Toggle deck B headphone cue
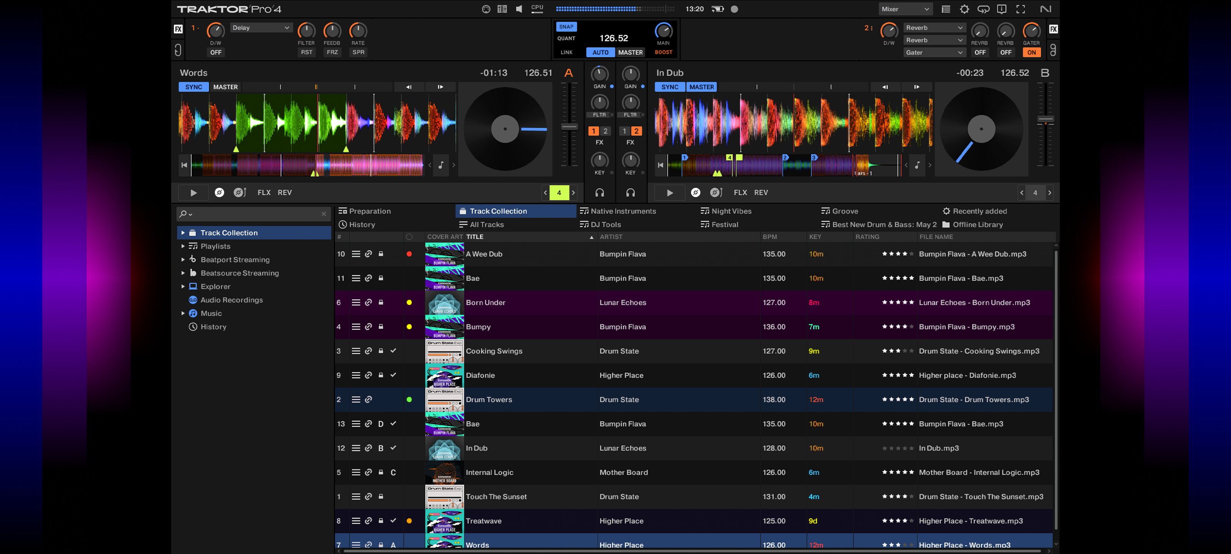The width and height of the screenshot is (1231, 554). [631, 193]
